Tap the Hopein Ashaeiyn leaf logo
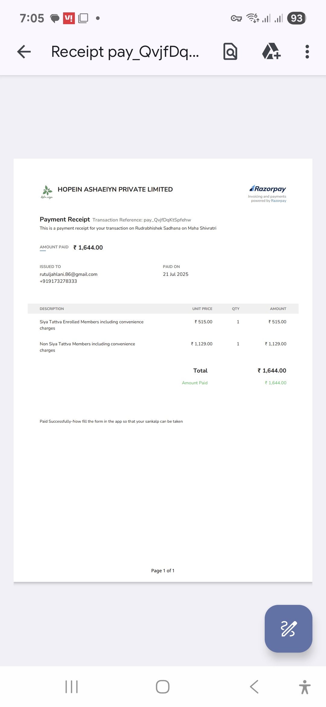This screenshot has height=707, width=326. [47, 192]
